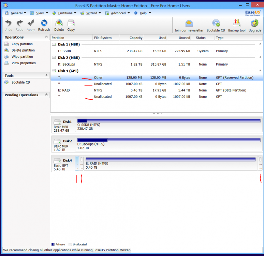Click the View properties operation link

(24, 63)
